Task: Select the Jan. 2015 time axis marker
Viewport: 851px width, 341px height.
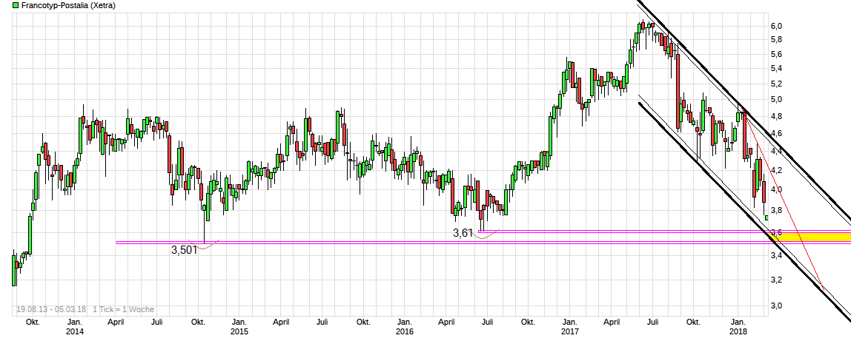Action: point(239,328)
